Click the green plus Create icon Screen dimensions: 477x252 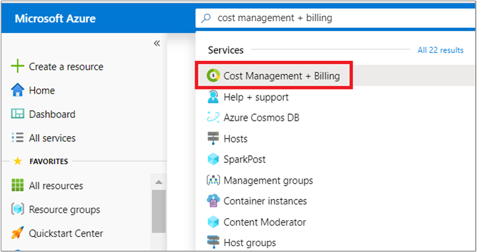(x=17, y=66)
